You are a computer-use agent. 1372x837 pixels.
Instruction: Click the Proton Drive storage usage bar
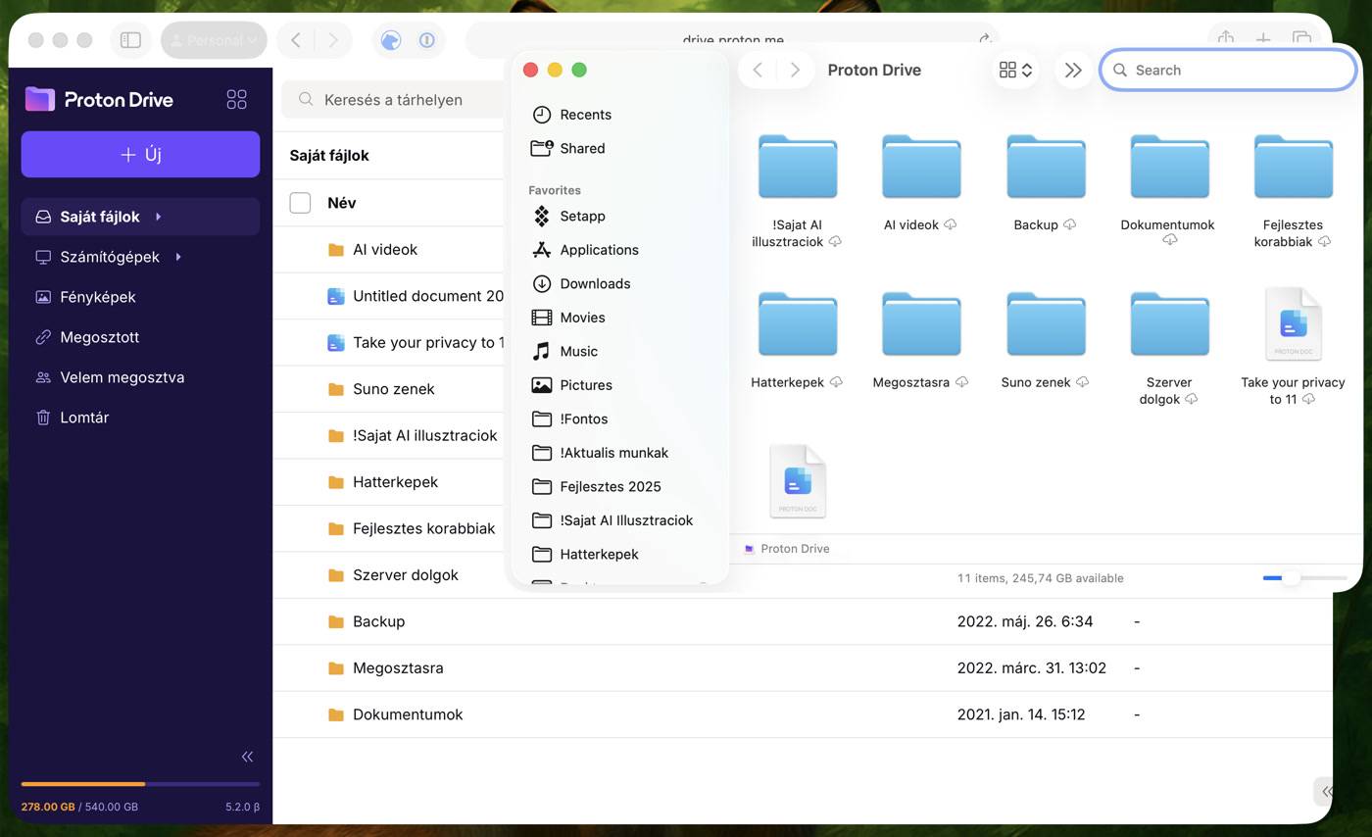pyautogui.click(x=140, y=784)
